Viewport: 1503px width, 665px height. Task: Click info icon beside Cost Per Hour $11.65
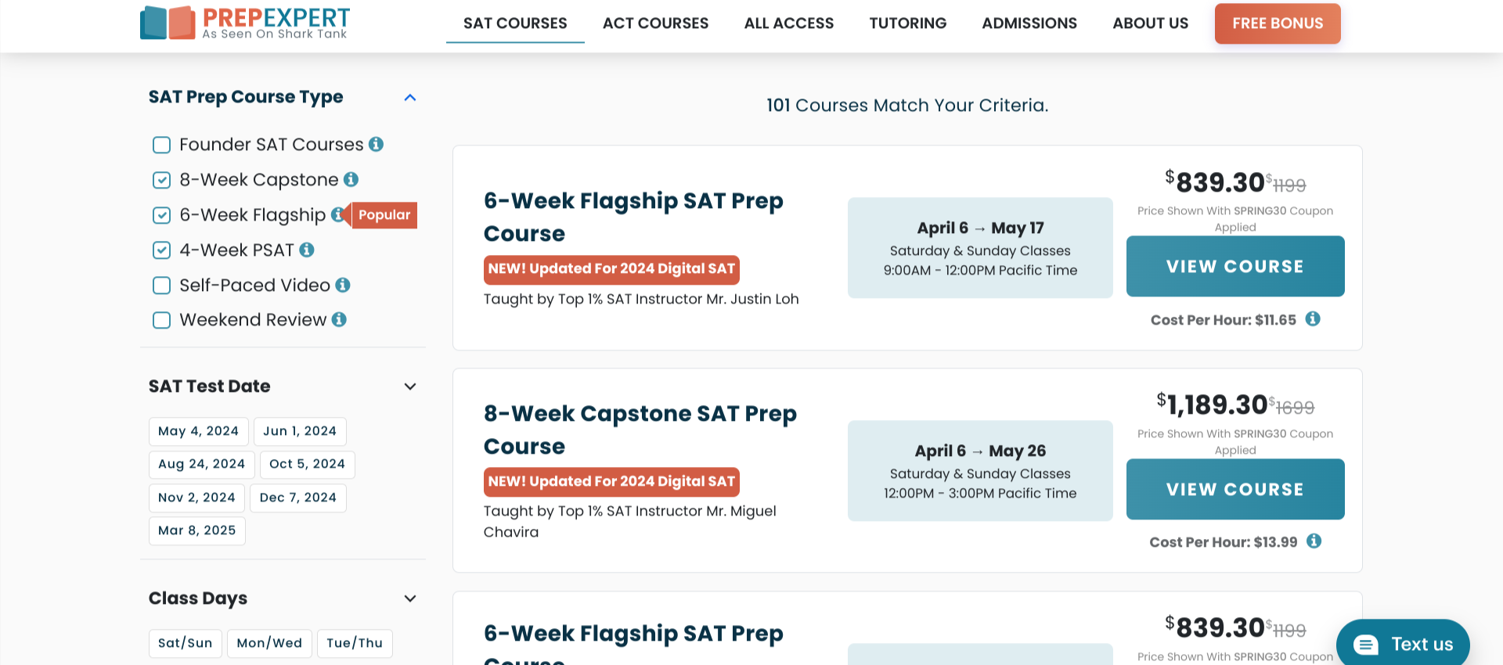(1313, 318)
